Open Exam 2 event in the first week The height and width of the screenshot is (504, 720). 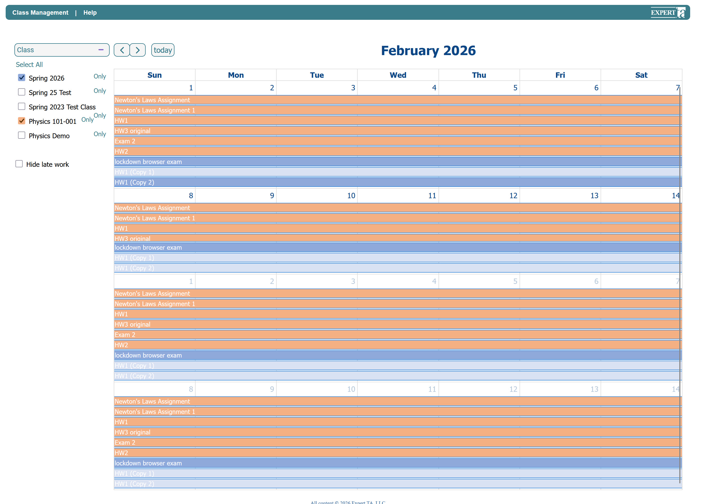(125, 142)
